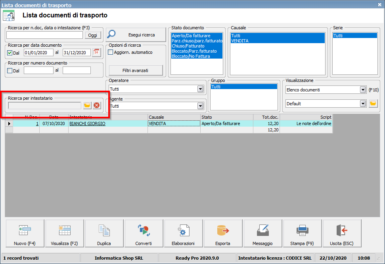Image resolution: width=385 pixels, height=264 pixels.
Task: Select Tutti in Serie list
Action: tap(355, 36)
